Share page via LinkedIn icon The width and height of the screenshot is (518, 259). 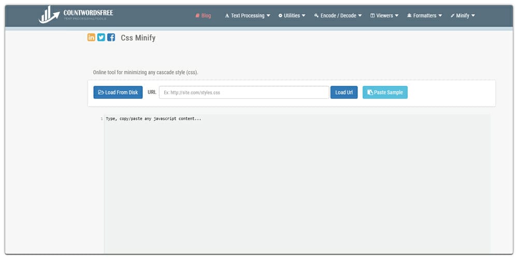pyautogui.click(x=91, y=37)
